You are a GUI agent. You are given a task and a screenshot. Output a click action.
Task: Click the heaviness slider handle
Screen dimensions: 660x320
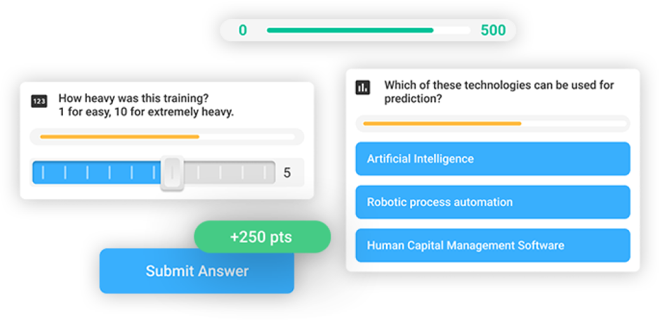[x=172, y=172]
